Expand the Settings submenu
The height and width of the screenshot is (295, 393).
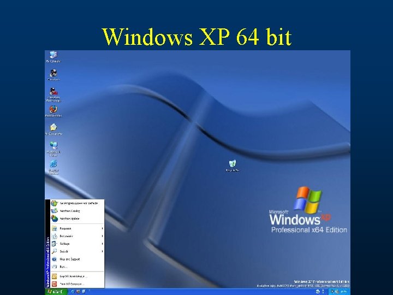[77, 244]
